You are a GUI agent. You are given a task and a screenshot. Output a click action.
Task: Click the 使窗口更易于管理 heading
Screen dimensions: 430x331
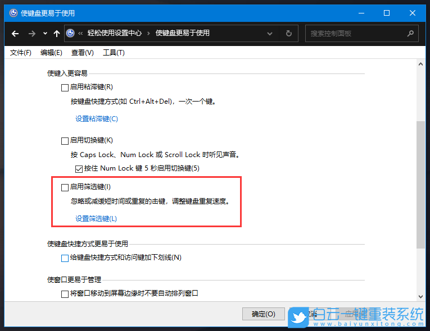pyautogui.click(x=74, y=280)
